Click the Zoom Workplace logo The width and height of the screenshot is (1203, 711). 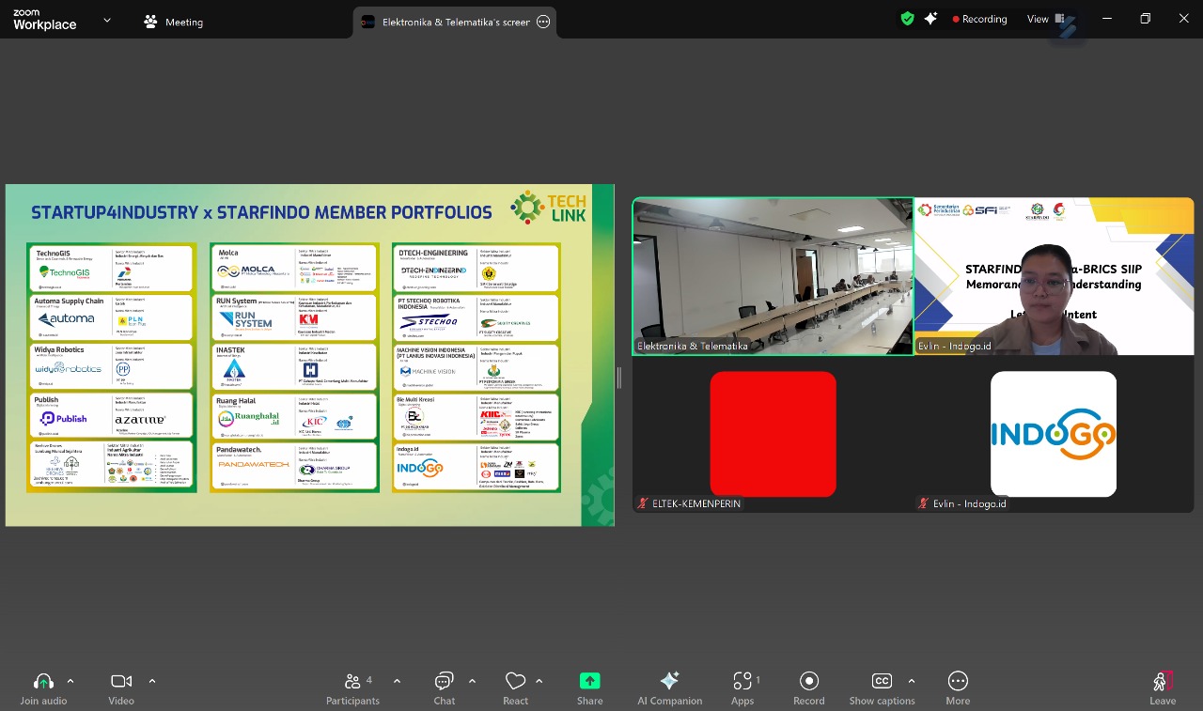click(44, 20)
